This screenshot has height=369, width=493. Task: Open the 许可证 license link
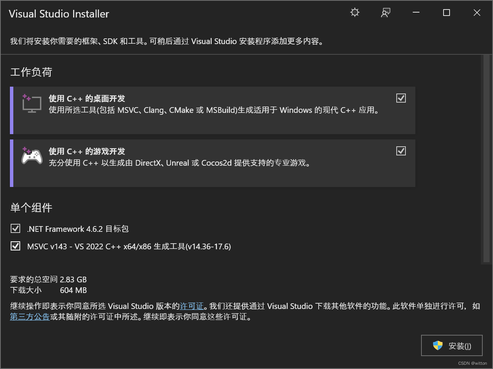[x=191, y=306]
